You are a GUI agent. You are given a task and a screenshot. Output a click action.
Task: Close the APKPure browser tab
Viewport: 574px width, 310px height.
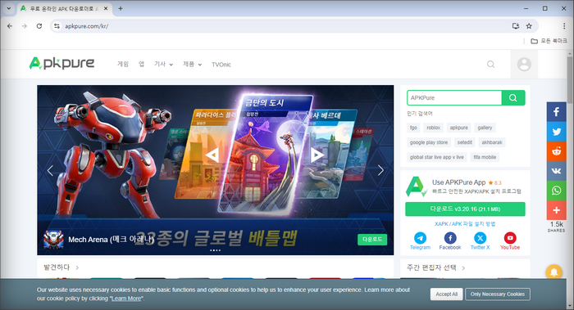(x=106, y=8)
